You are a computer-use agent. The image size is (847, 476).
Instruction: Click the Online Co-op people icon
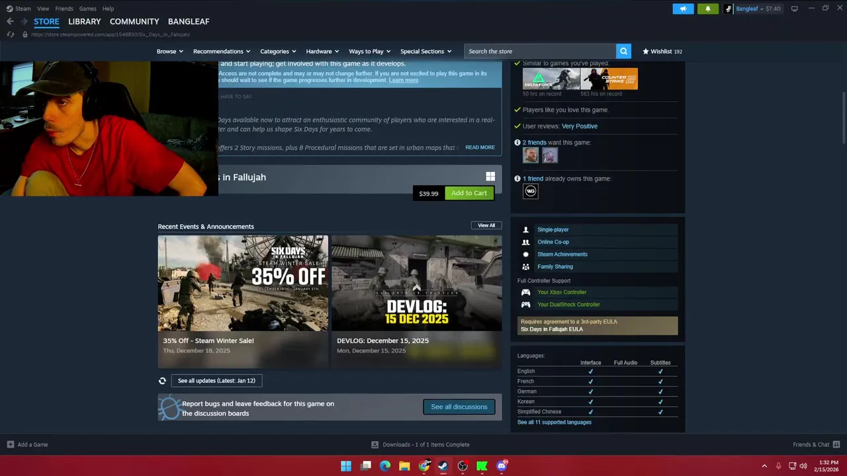pyautogui.click(x=526, y=242)
